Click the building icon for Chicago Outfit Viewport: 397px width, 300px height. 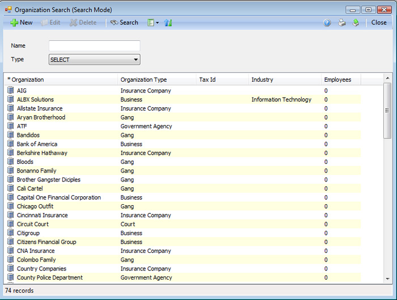tap(10, 206)
